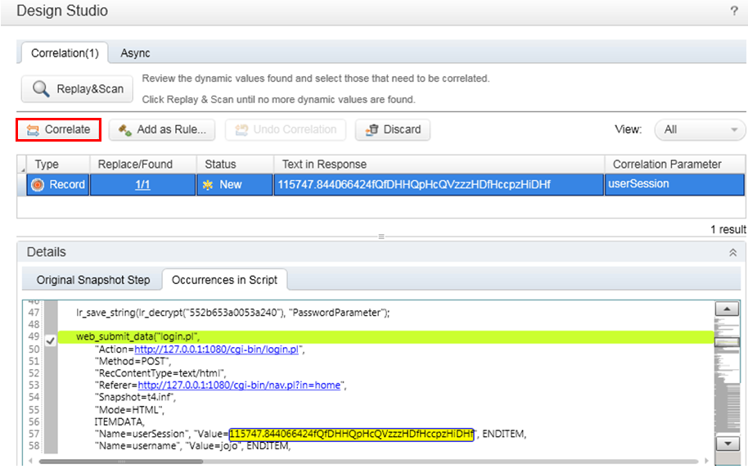This screenshot has width=748, height=469.
Task: Collapse the Details panel chevron
Action: [733, 252]
